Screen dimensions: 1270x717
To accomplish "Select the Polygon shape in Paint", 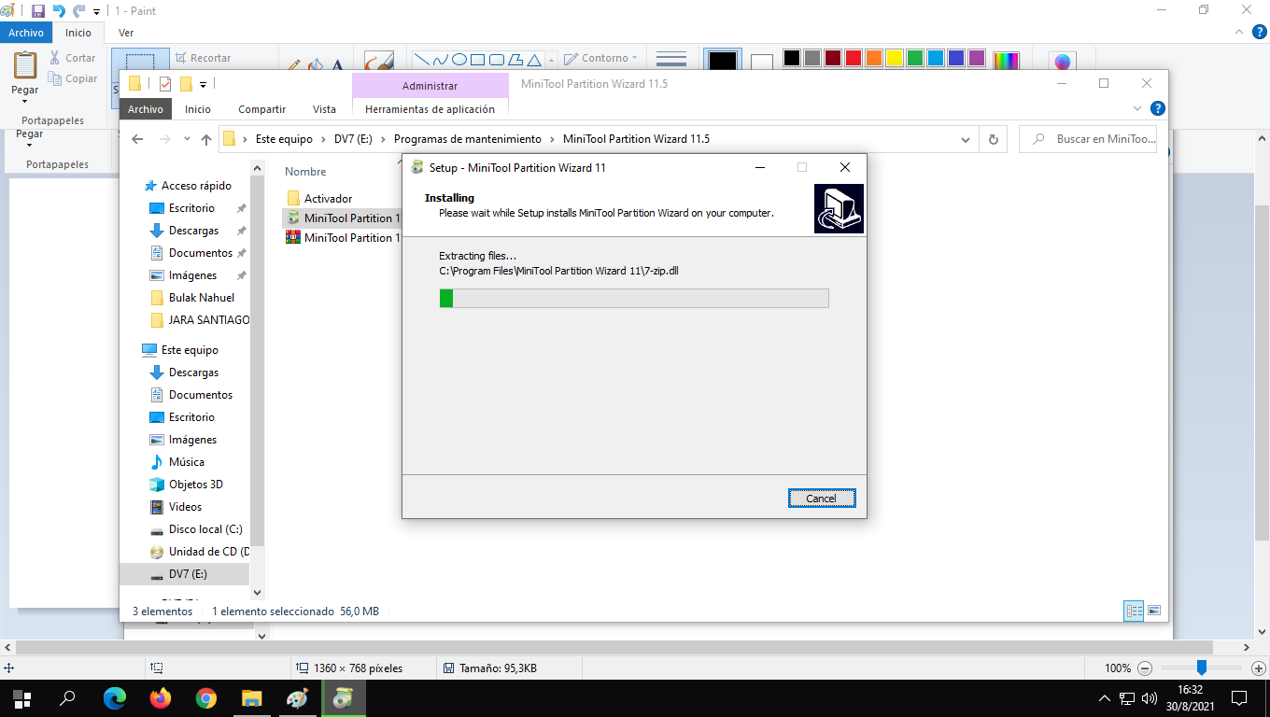I will point(515,60).
